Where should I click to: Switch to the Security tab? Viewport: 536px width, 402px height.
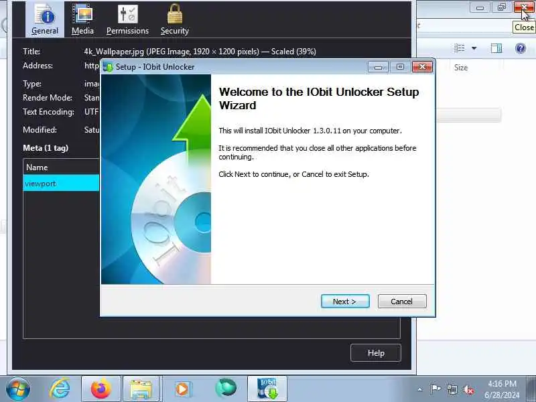175,19
